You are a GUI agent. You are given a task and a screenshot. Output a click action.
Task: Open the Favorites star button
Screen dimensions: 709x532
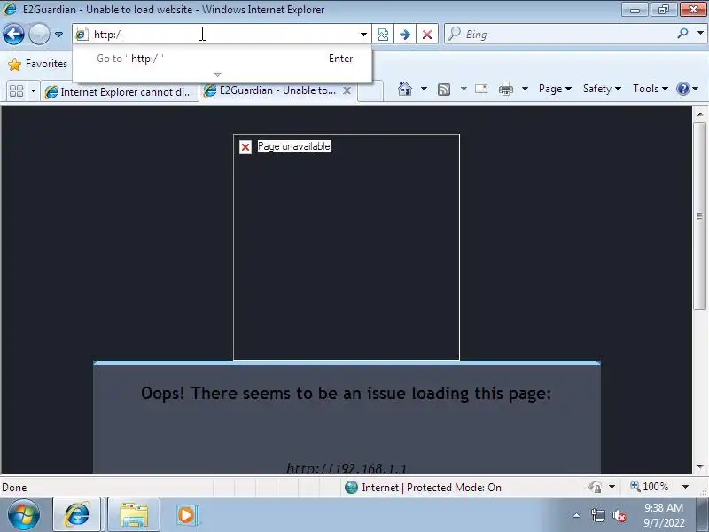coord(38,64)
